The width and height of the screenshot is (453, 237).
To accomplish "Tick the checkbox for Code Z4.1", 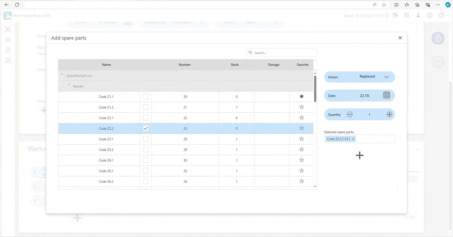I will coord(146,160).
